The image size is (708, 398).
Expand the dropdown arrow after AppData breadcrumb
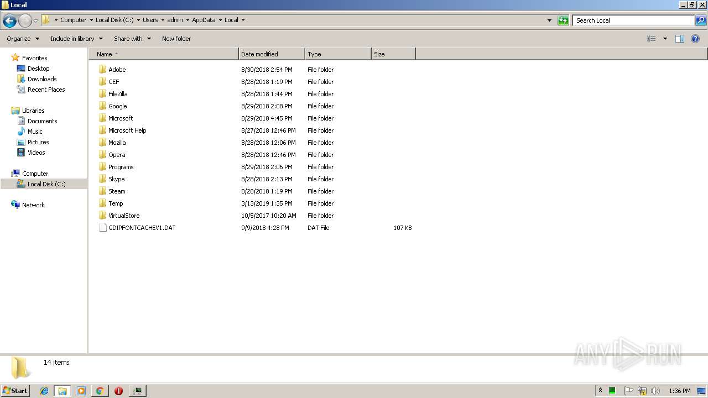tap(220, 20)
